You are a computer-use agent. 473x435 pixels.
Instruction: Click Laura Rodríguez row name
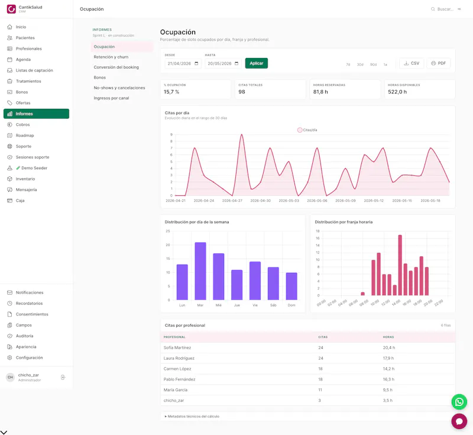click(x=179, y=358)
